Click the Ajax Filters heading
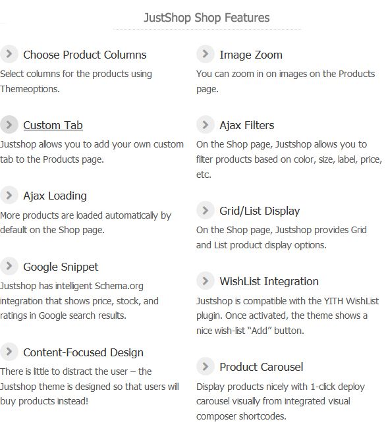 246,125
